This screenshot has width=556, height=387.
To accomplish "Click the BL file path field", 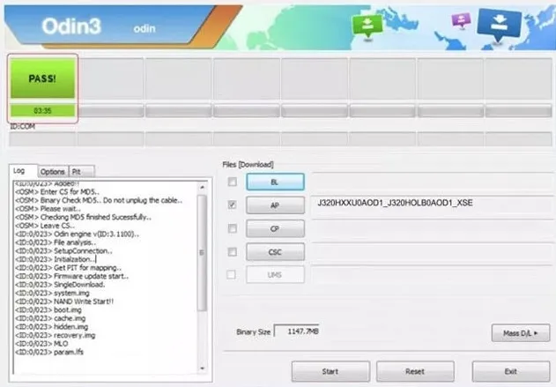I will 433,182.
